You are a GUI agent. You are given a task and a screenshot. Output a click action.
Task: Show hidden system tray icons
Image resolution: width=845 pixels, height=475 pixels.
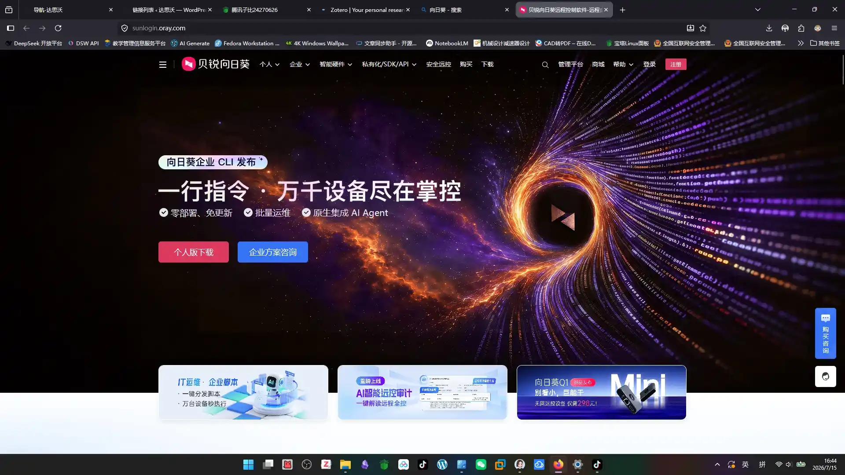click(717, 464)
